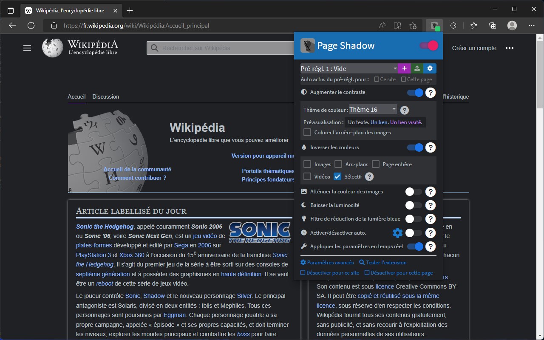Open Wikipedia personal tools ellipsis menu
Viewport: 544px width, 340px height.
click(510, 48)
